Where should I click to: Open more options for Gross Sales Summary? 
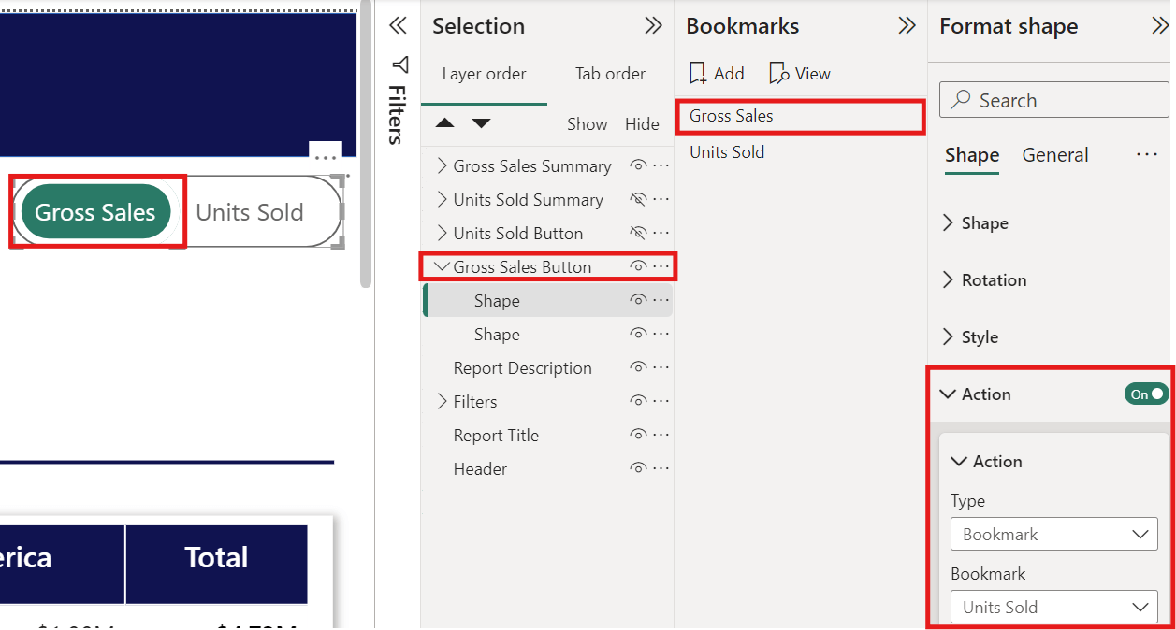pos(661,166)
